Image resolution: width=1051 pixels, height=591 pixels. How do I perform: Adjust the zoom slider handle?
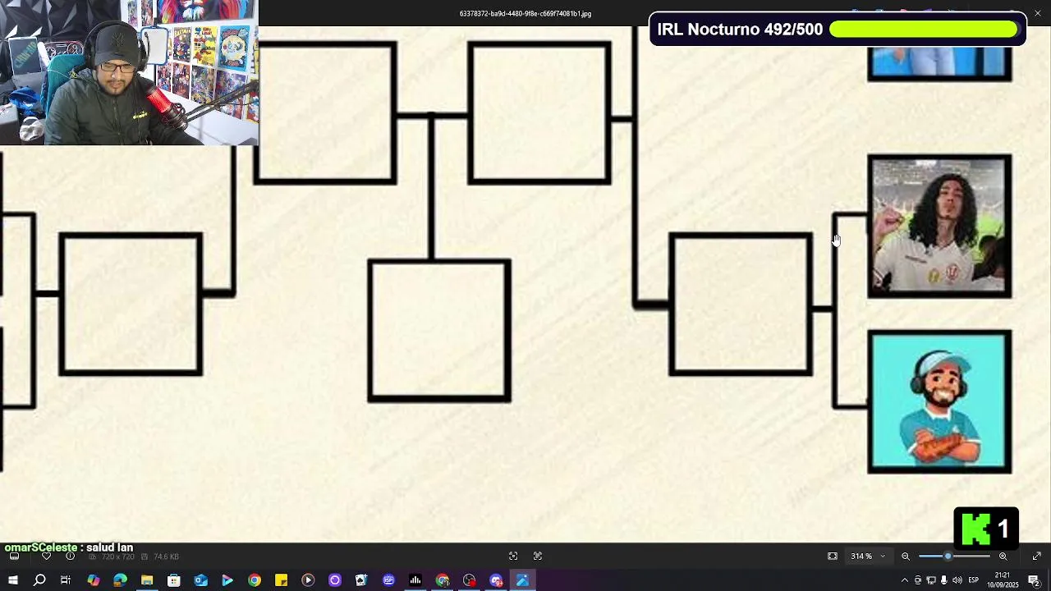pos(948,557)
